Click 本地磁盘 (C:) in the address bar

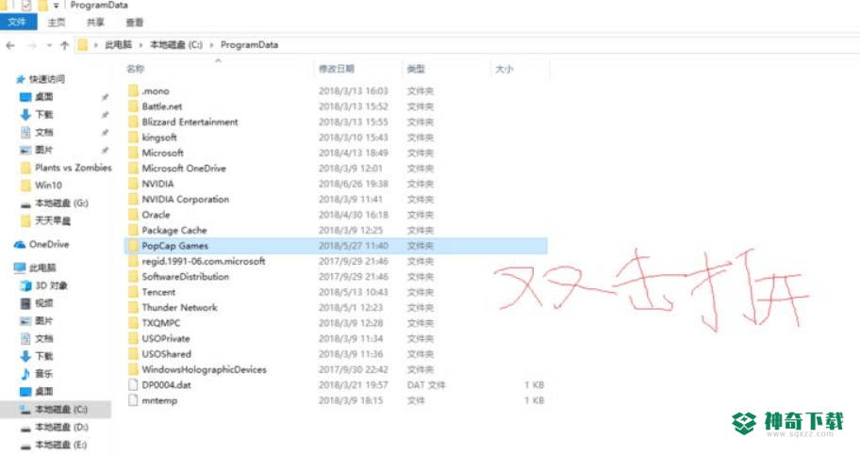176,45
